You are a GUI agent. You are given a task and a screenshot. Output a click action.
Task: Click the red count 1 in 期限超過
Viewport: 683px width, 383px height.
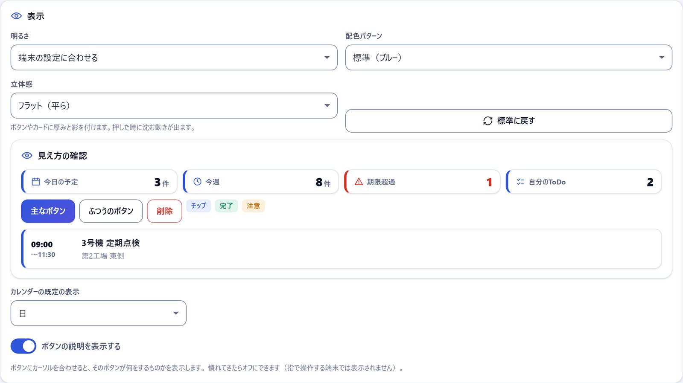click(489, 182)
